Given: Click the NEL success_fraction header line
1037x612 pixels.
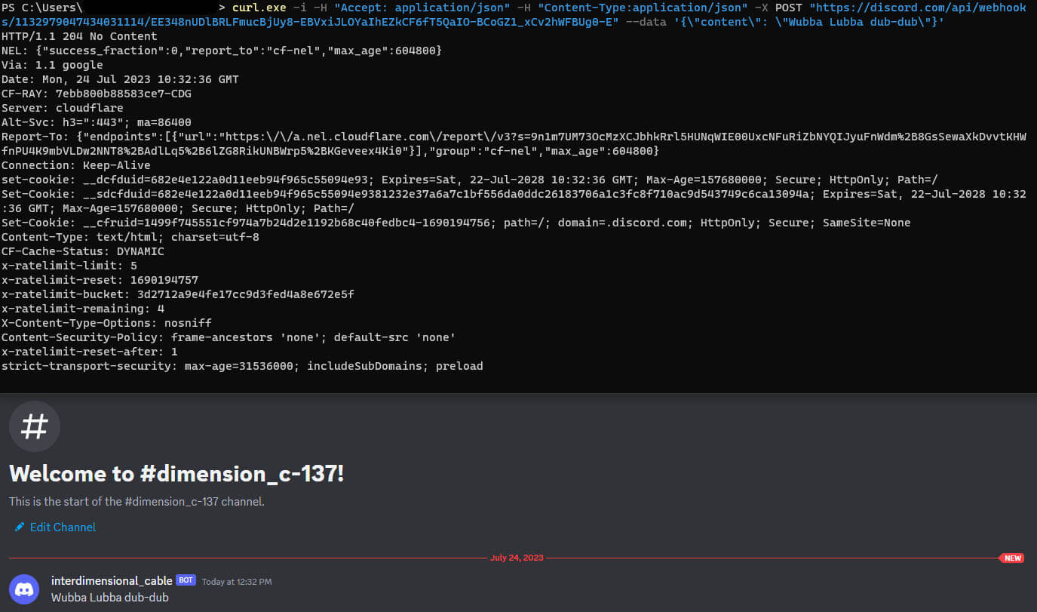Looking at the screenshot, I should pos(222,51).
